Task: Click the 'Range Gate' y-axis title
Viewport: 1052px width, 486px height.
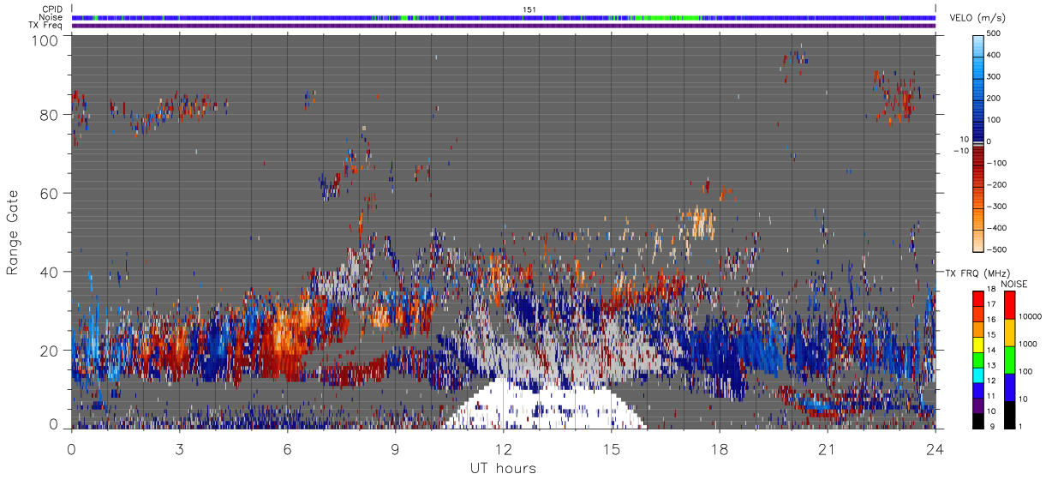Action: click(13, 234)
